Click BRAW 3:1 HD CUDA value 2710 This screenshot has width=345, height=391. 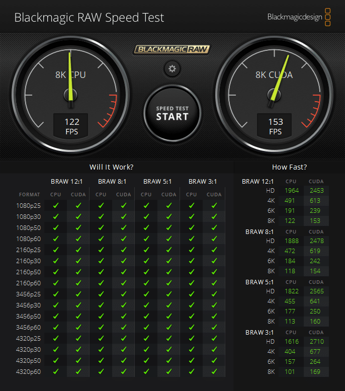coord(316,341)
